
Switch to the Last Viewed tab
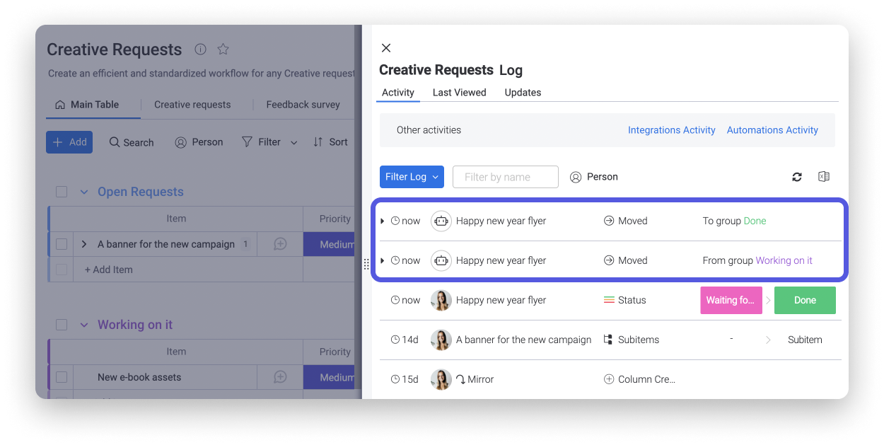459,93
